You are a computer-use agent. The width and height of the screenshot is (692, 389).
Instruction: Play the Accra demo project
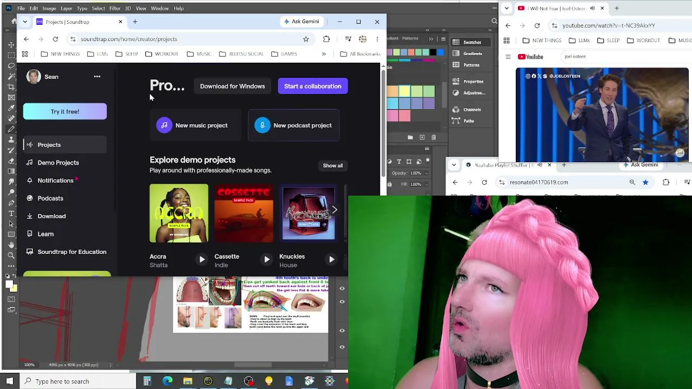(202, 260)
